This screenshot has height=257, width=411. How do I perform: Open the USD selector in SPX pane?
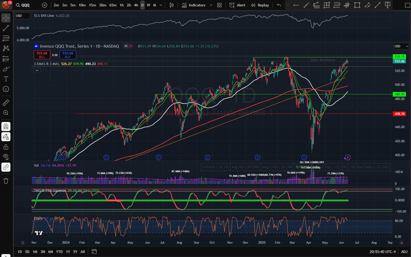(22, 16)
